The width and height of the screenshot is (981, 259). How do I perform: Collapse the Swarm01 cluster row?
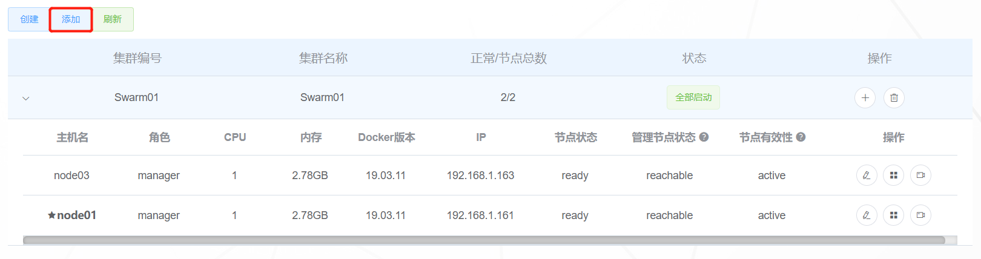26,98
